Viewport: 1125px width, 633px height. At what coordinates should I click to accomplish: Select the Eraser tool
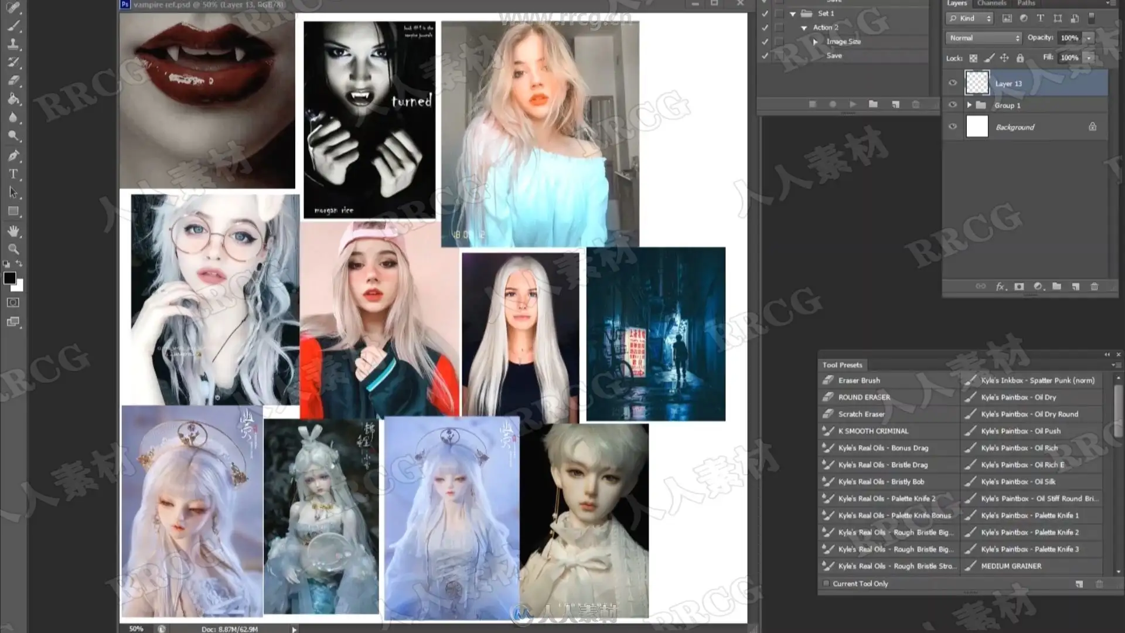point(13,80)
